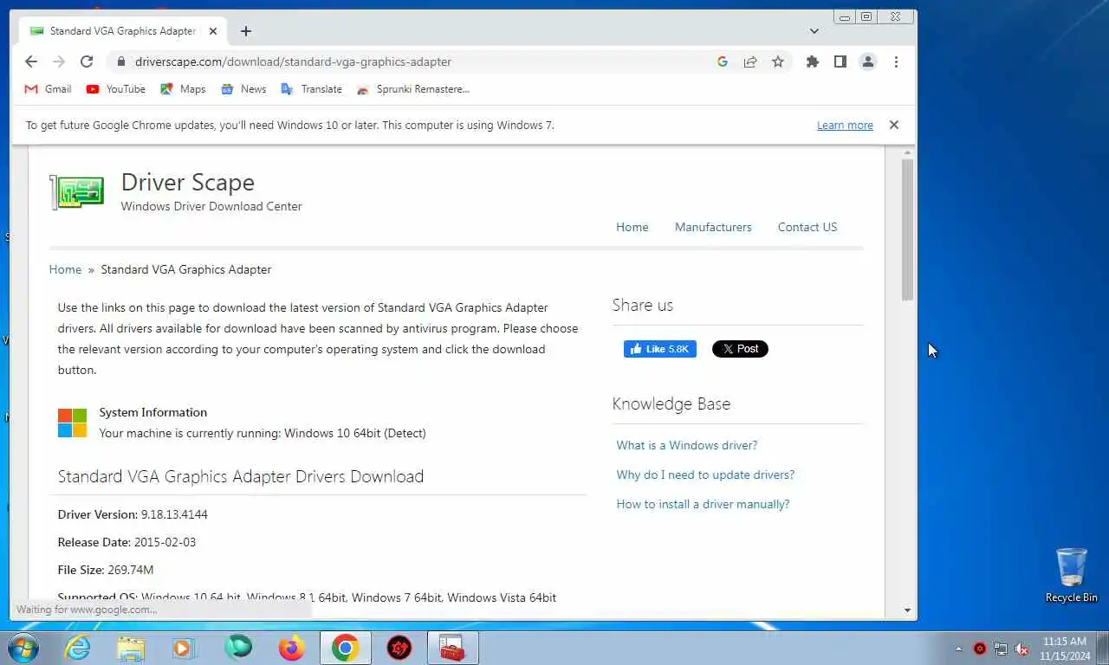Open the red toolbox taskbar app
This screenshot has height=665, width=1109.
click(x=452, y=648)
